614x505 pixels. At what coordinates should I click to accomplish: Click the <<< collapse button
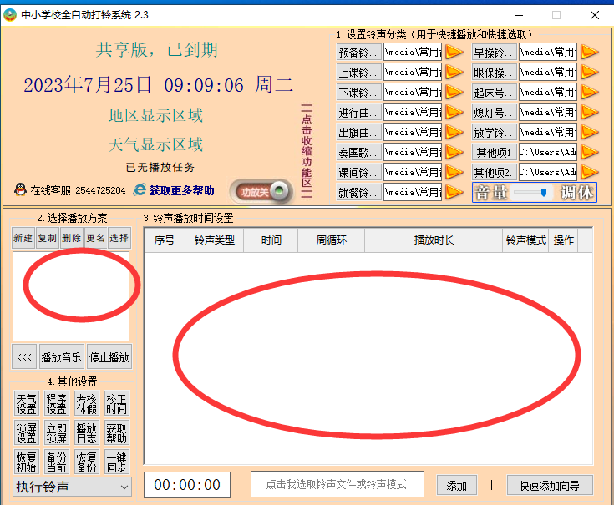tap(24, 356)
